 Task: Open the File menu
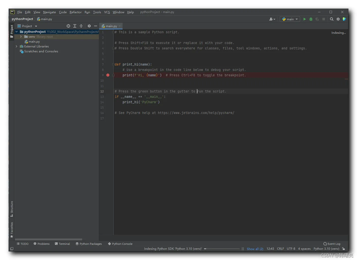(20, 12)
